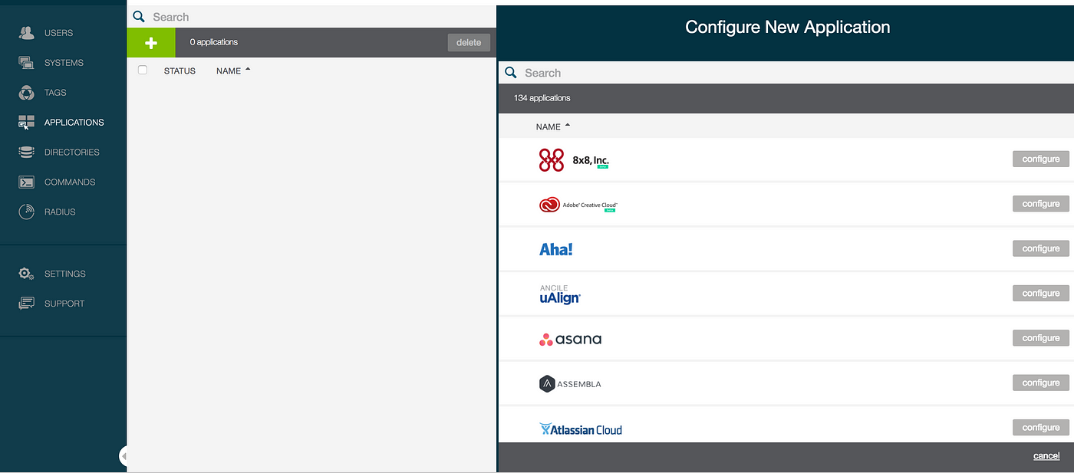Viewport: 1074px width, 473px height.
Task: Click the Support chat icon
Action: [x=27, y=304]
